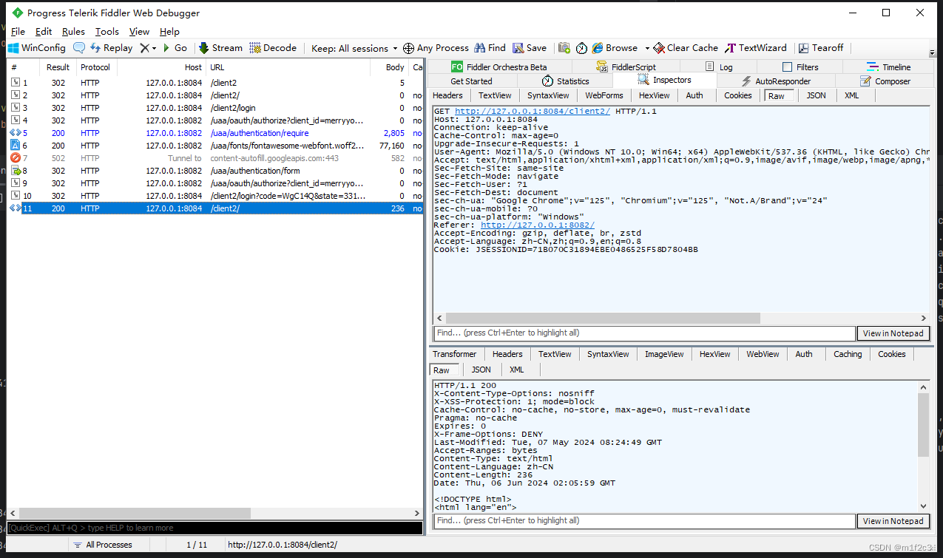Switch to the FiddlerScript tab

click(x=626, y=67)
